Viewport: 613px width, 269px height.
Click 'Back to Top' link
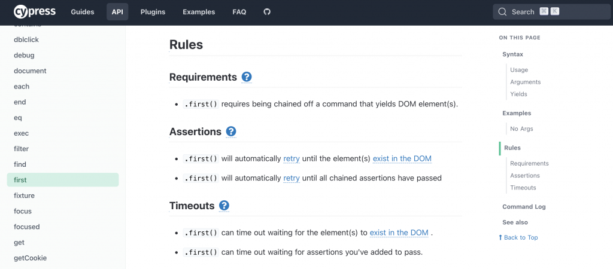tap(518, 237)
